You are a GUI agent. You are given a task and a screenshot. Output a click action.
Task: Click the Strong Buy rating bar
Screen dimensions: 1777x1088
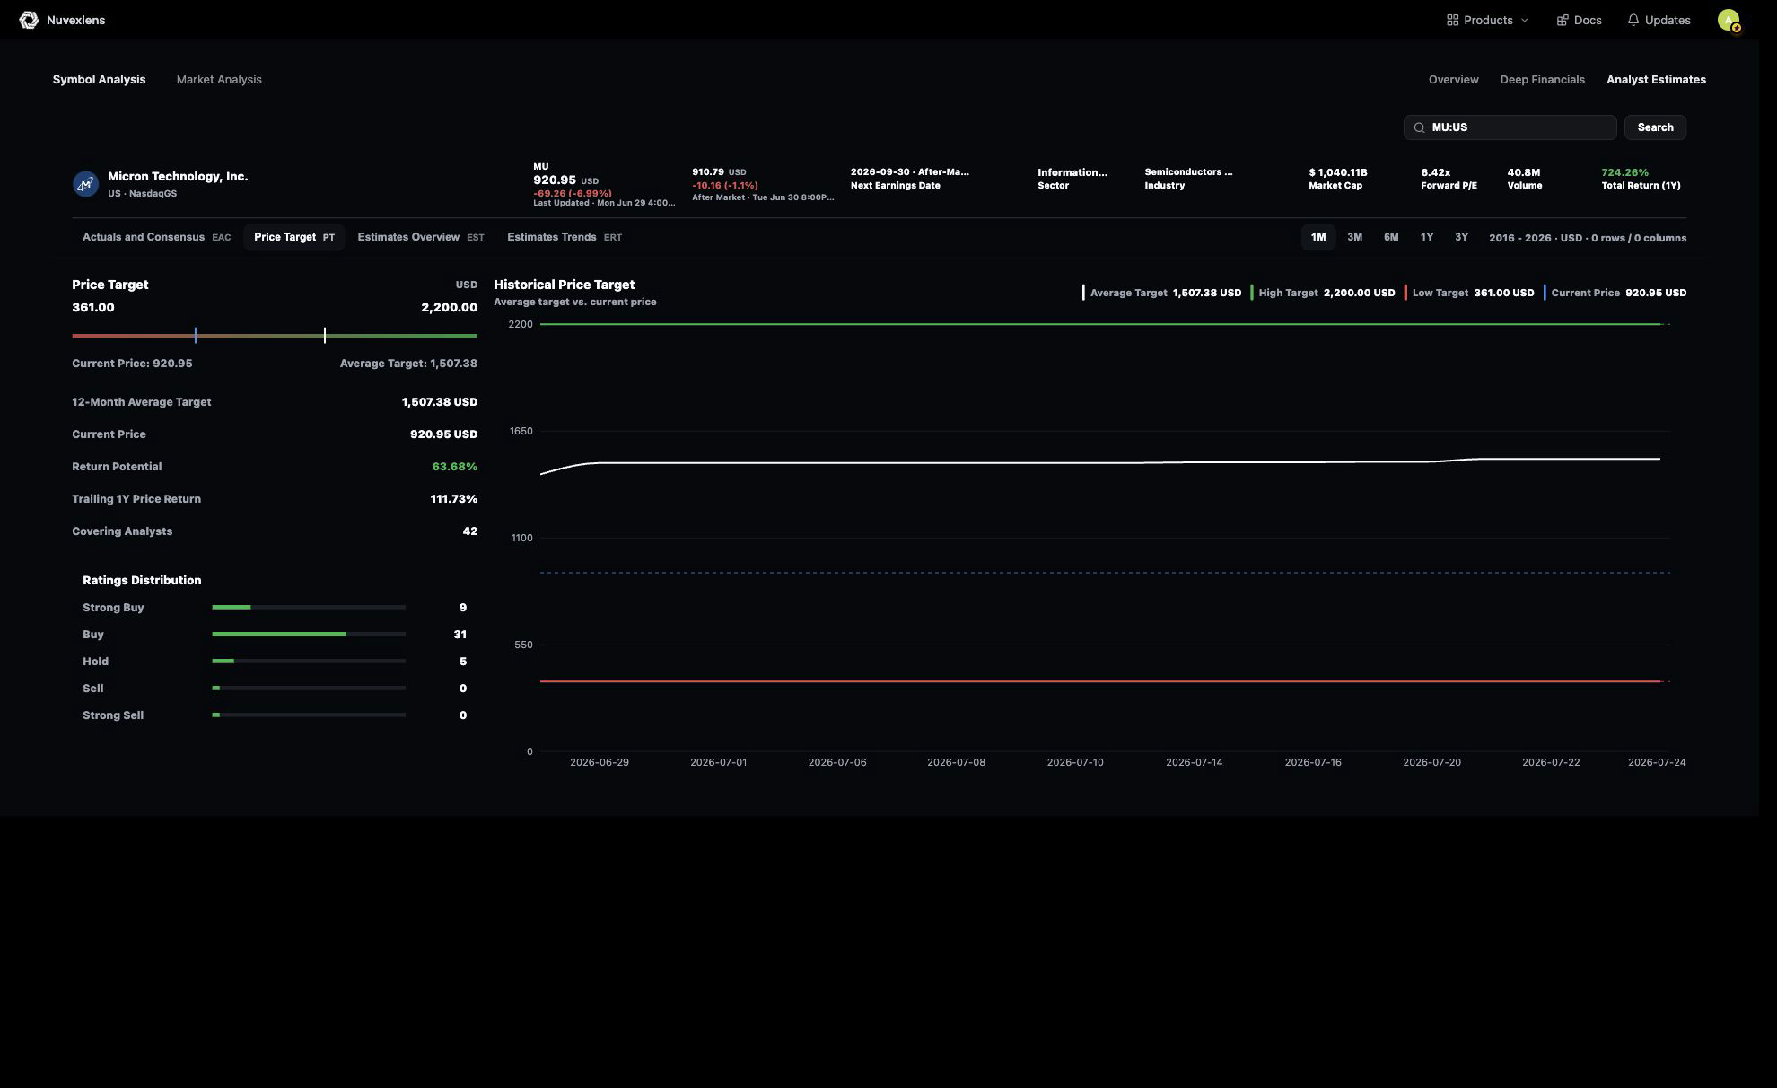309,608
